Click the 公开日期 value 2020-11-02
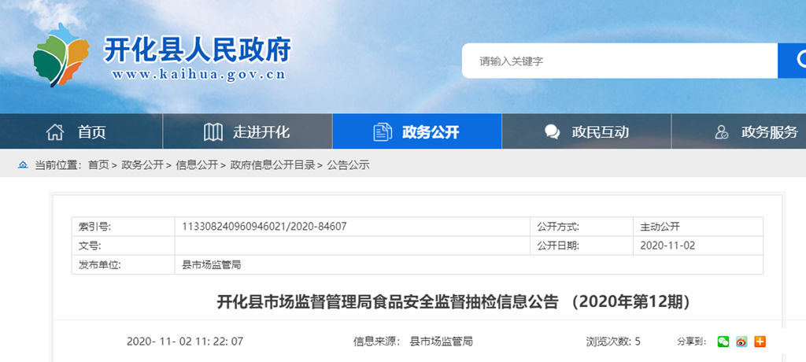Image resolution: width=806 pixels, height=362 pixels. [x=667, y=246]
